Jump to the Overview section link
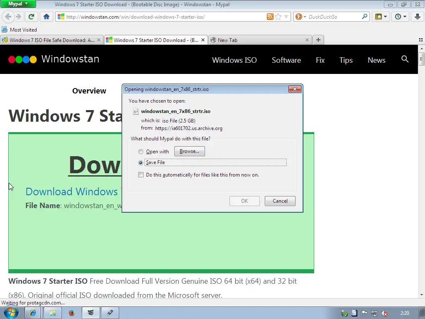Image resolution: width=425 pixels, height=319 pixels. point(89,91)
